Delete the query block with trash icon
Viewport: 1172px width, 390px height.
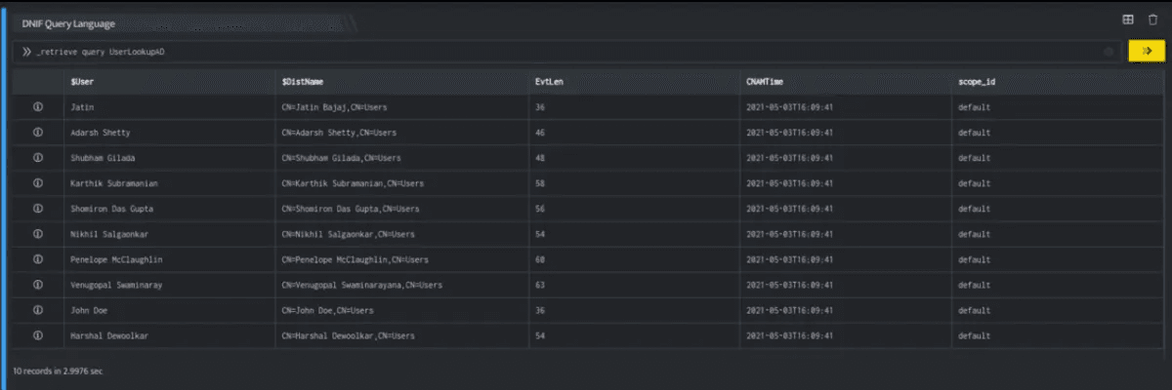[x=1152, y=19]
